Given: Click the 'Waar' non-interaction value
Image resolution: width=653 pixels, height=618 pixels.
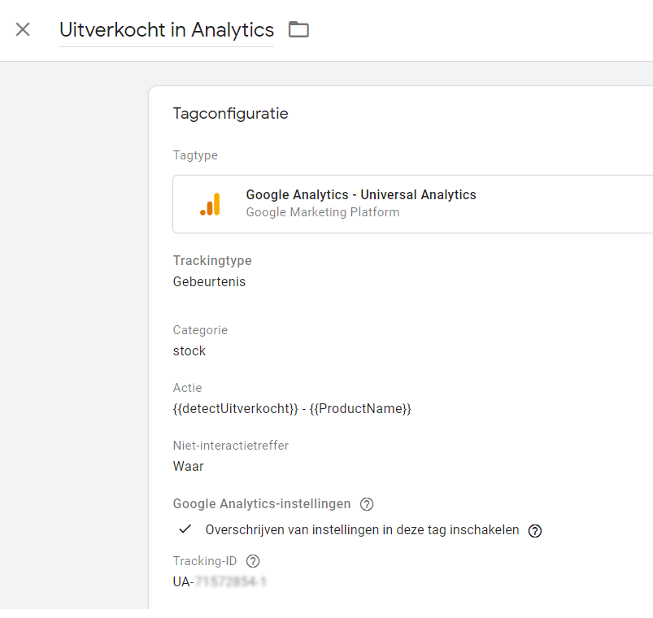Looking at the screenshot, I should pos(188,467).
